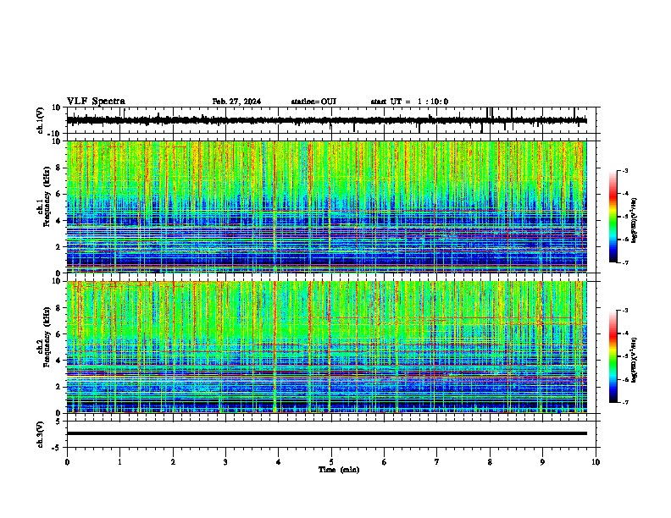Click the "Time (min)" x-axis label
The height and width of the screenshot is (518, 671).
pos(339,470)
